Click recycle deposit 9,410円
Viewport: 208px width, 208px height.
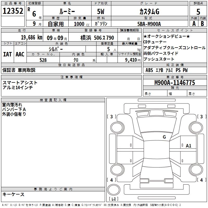pos(133,60)
